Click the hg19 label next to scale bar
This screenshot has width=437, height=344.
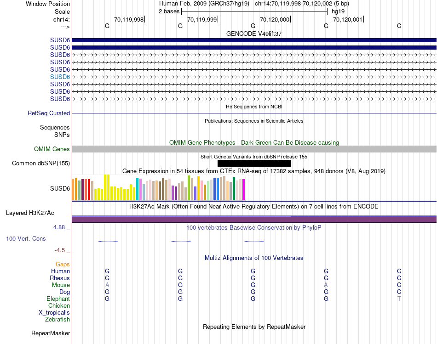pos(338,11)
